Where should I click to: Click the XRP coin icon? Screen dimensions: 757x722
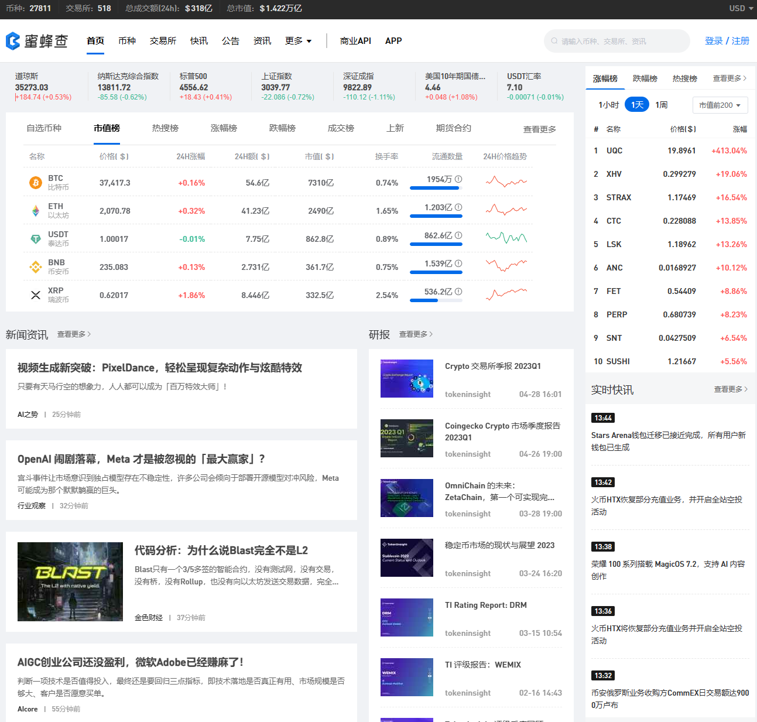click(36, 295)
